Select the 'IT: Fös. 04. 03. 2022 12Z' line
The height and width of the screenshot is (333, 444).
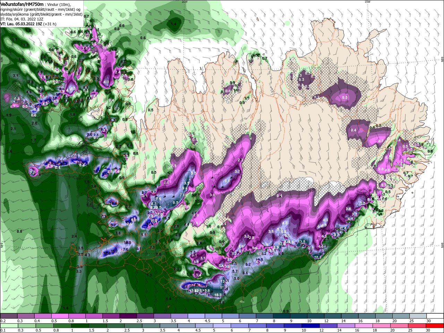tap(22, 19)
